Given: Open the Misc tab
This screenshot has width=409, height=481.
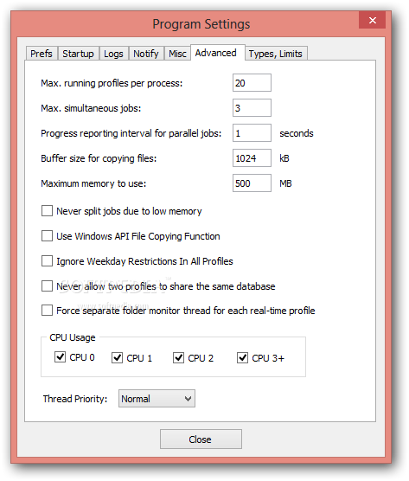Looking at the screenshot, I should click(x=177, y=54).
